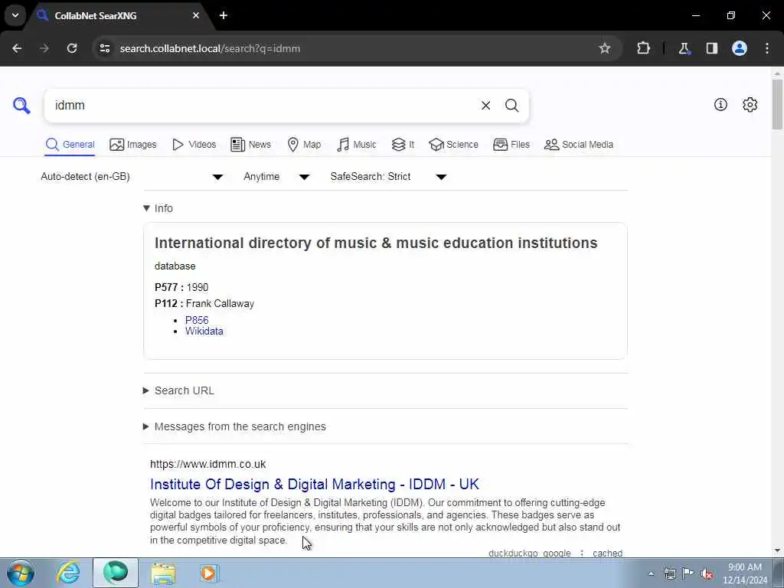This screenshot has height=588, width=784.
Task: Click scrollbar down arrow
Action: click(777, 550)
